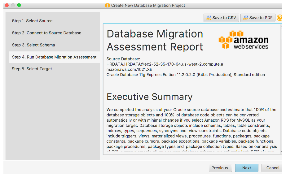The width and height of the screenshot is (286, 178).
Task: Click the Cancel button
Action: coord(272,168)
